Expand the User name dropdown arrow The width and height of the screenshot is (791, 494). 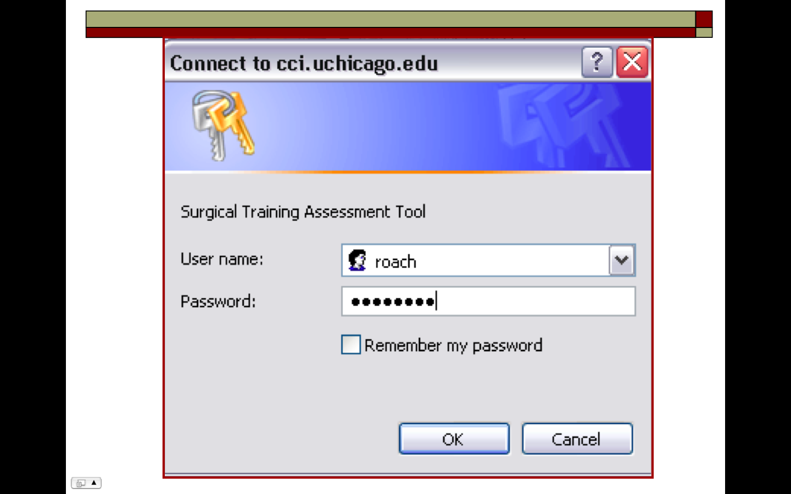click(622, 260)
